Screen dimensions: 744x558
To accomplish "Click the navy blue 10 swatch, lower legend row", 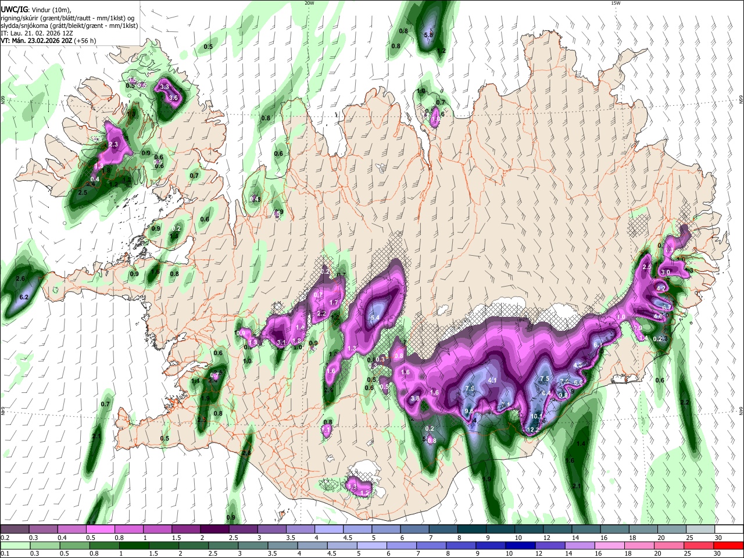I will [520, 545].
